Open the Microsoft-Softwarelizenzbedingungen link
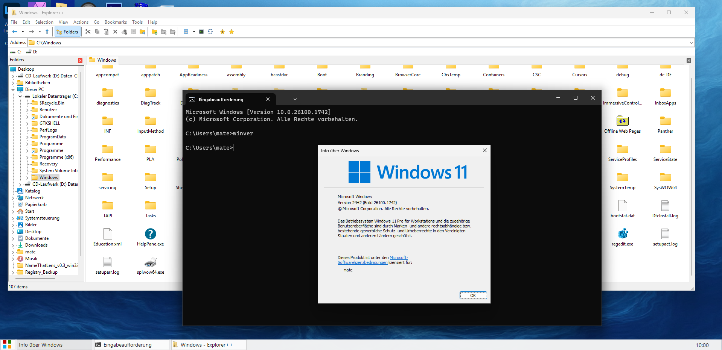The image size is (722, 350). click(x=373, y=260)
